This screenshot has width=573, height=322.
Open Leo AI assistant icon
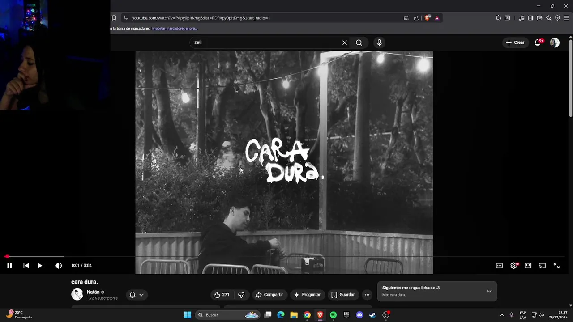click(x=548, y=18)
